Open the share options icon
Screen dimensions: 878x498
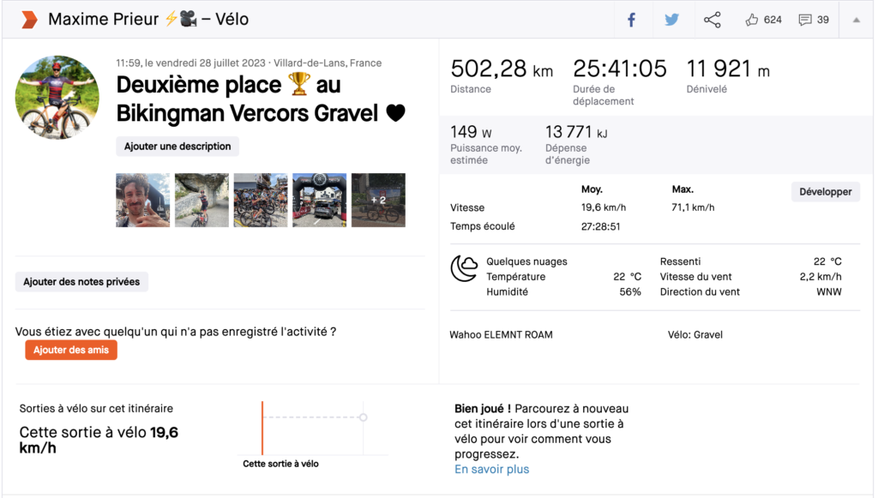[712, 21]
